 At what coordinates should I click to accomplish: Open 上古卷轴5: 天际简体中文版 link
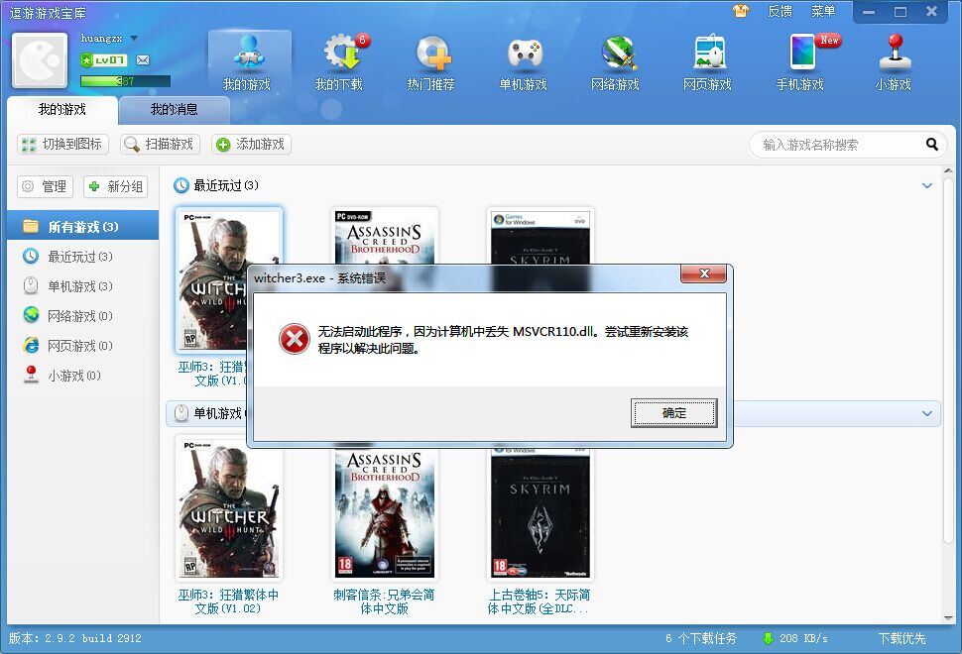(539, 601)
